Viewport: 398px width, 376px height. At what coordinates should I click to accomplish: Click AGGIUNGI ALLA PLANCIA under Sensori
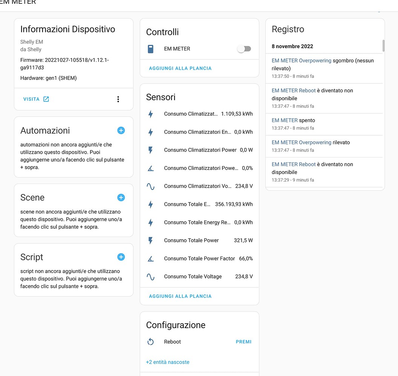[x=180, y=296]
